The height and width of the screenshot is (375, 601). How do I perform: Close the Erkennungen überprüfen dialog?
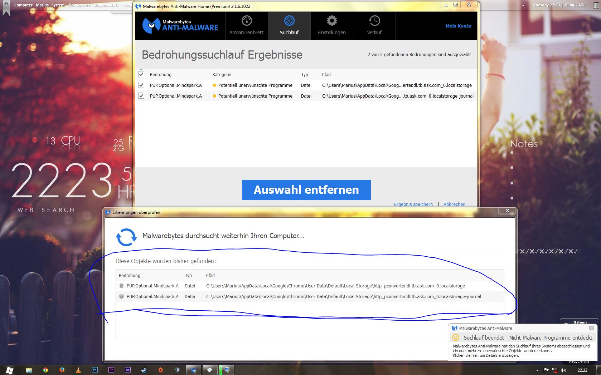tap(507, 211)
